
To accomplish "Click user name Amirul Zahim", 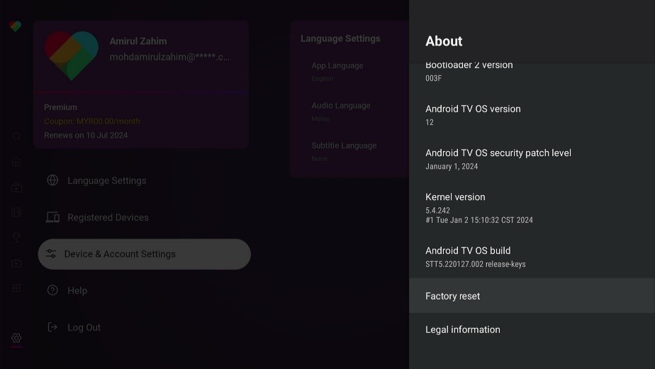I will click(138, 41).
